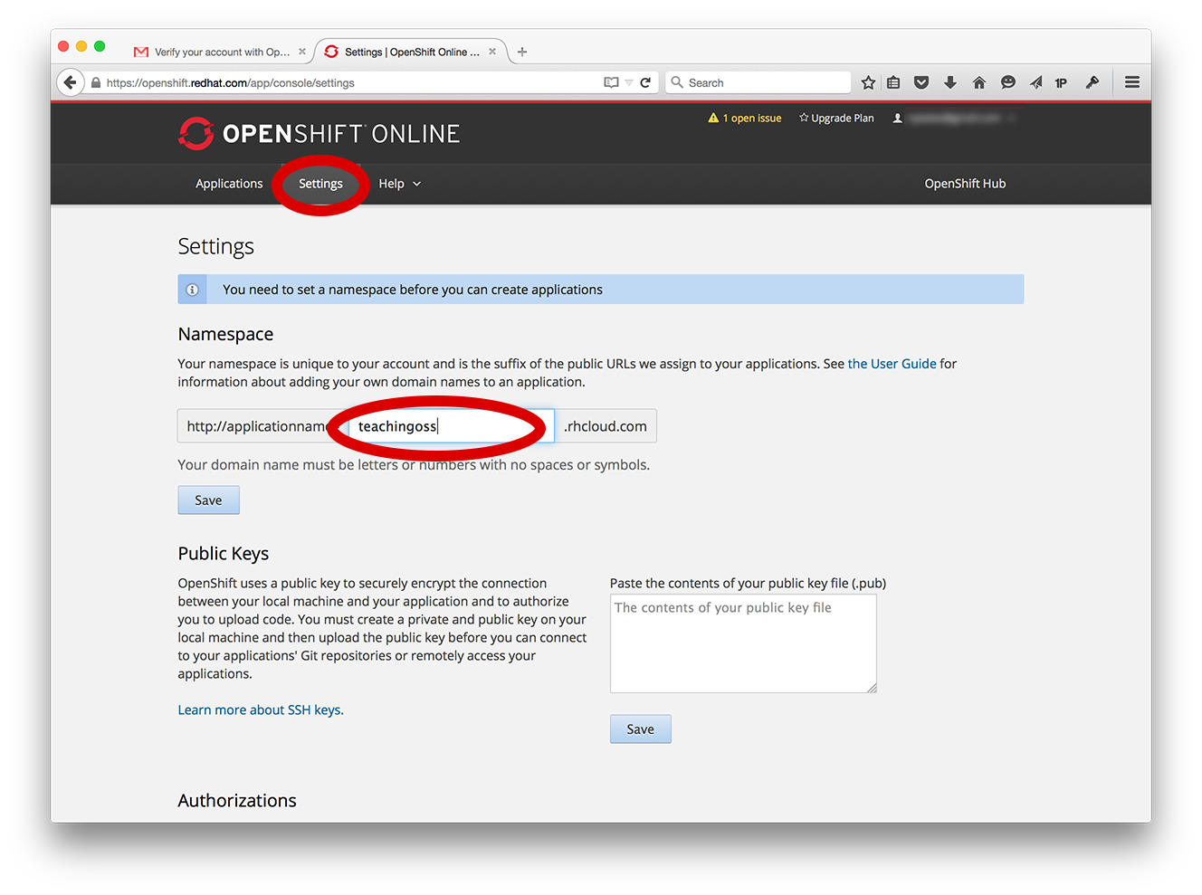Select the Settings OpenShift Online tab
This screenshot has height=895, width=1202.
click(x=410, y=52)
